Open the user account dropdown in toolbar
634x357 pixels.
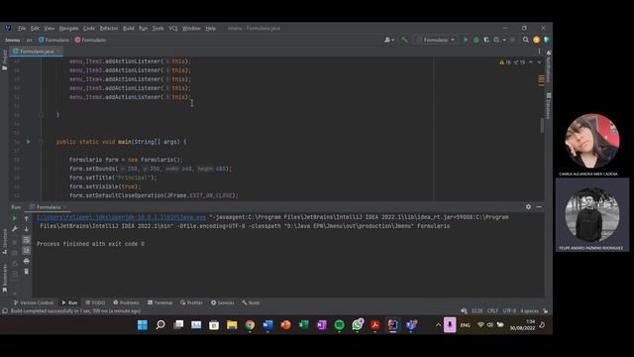(x=389, y=40)
